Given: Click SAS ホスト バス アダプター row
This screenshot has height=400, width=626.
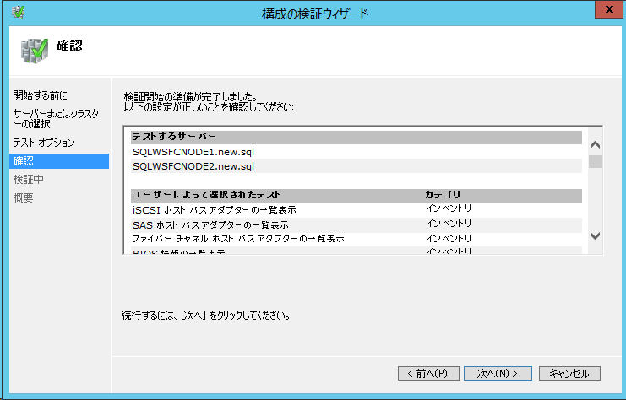Looking at the screenshot, I should pos(210,224).
